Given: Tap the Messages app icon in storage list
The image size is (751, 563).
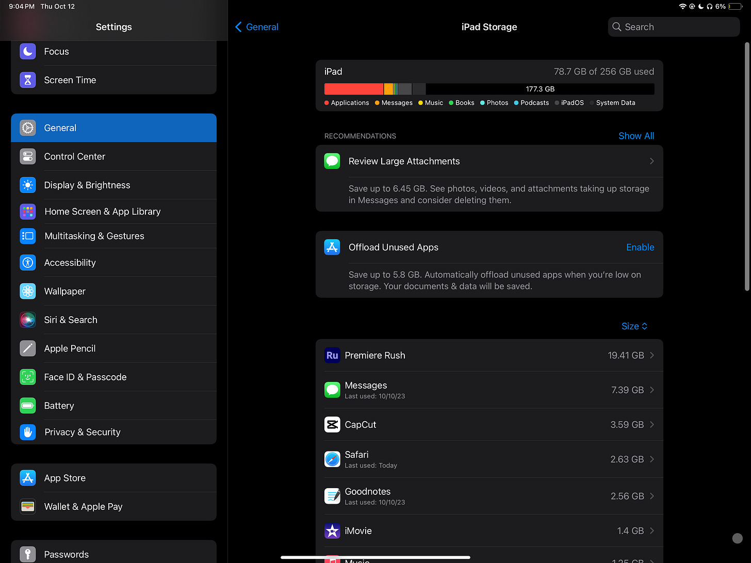Looking at the screenshot, I should point(332,390).
